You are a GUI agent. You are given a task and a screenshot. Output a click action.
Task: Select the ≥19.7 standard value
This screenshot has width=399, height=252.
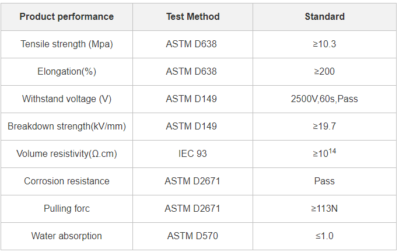pos(324,127)
